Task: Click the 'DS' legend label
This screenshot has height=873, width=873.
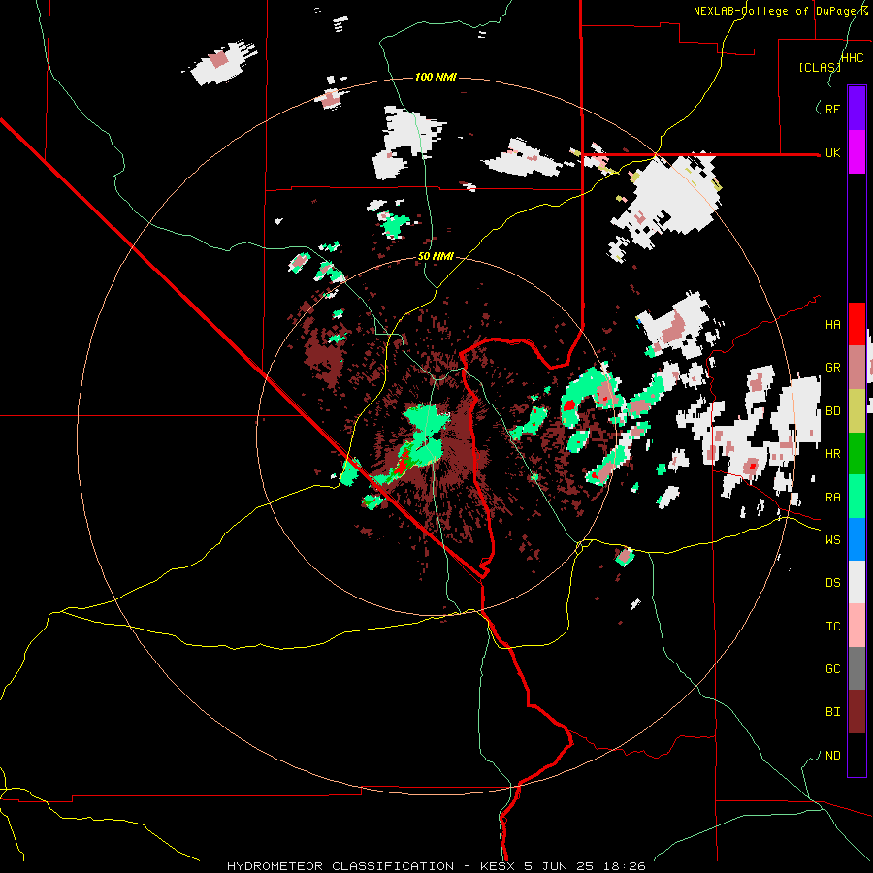Action: [x=832, y=583]
